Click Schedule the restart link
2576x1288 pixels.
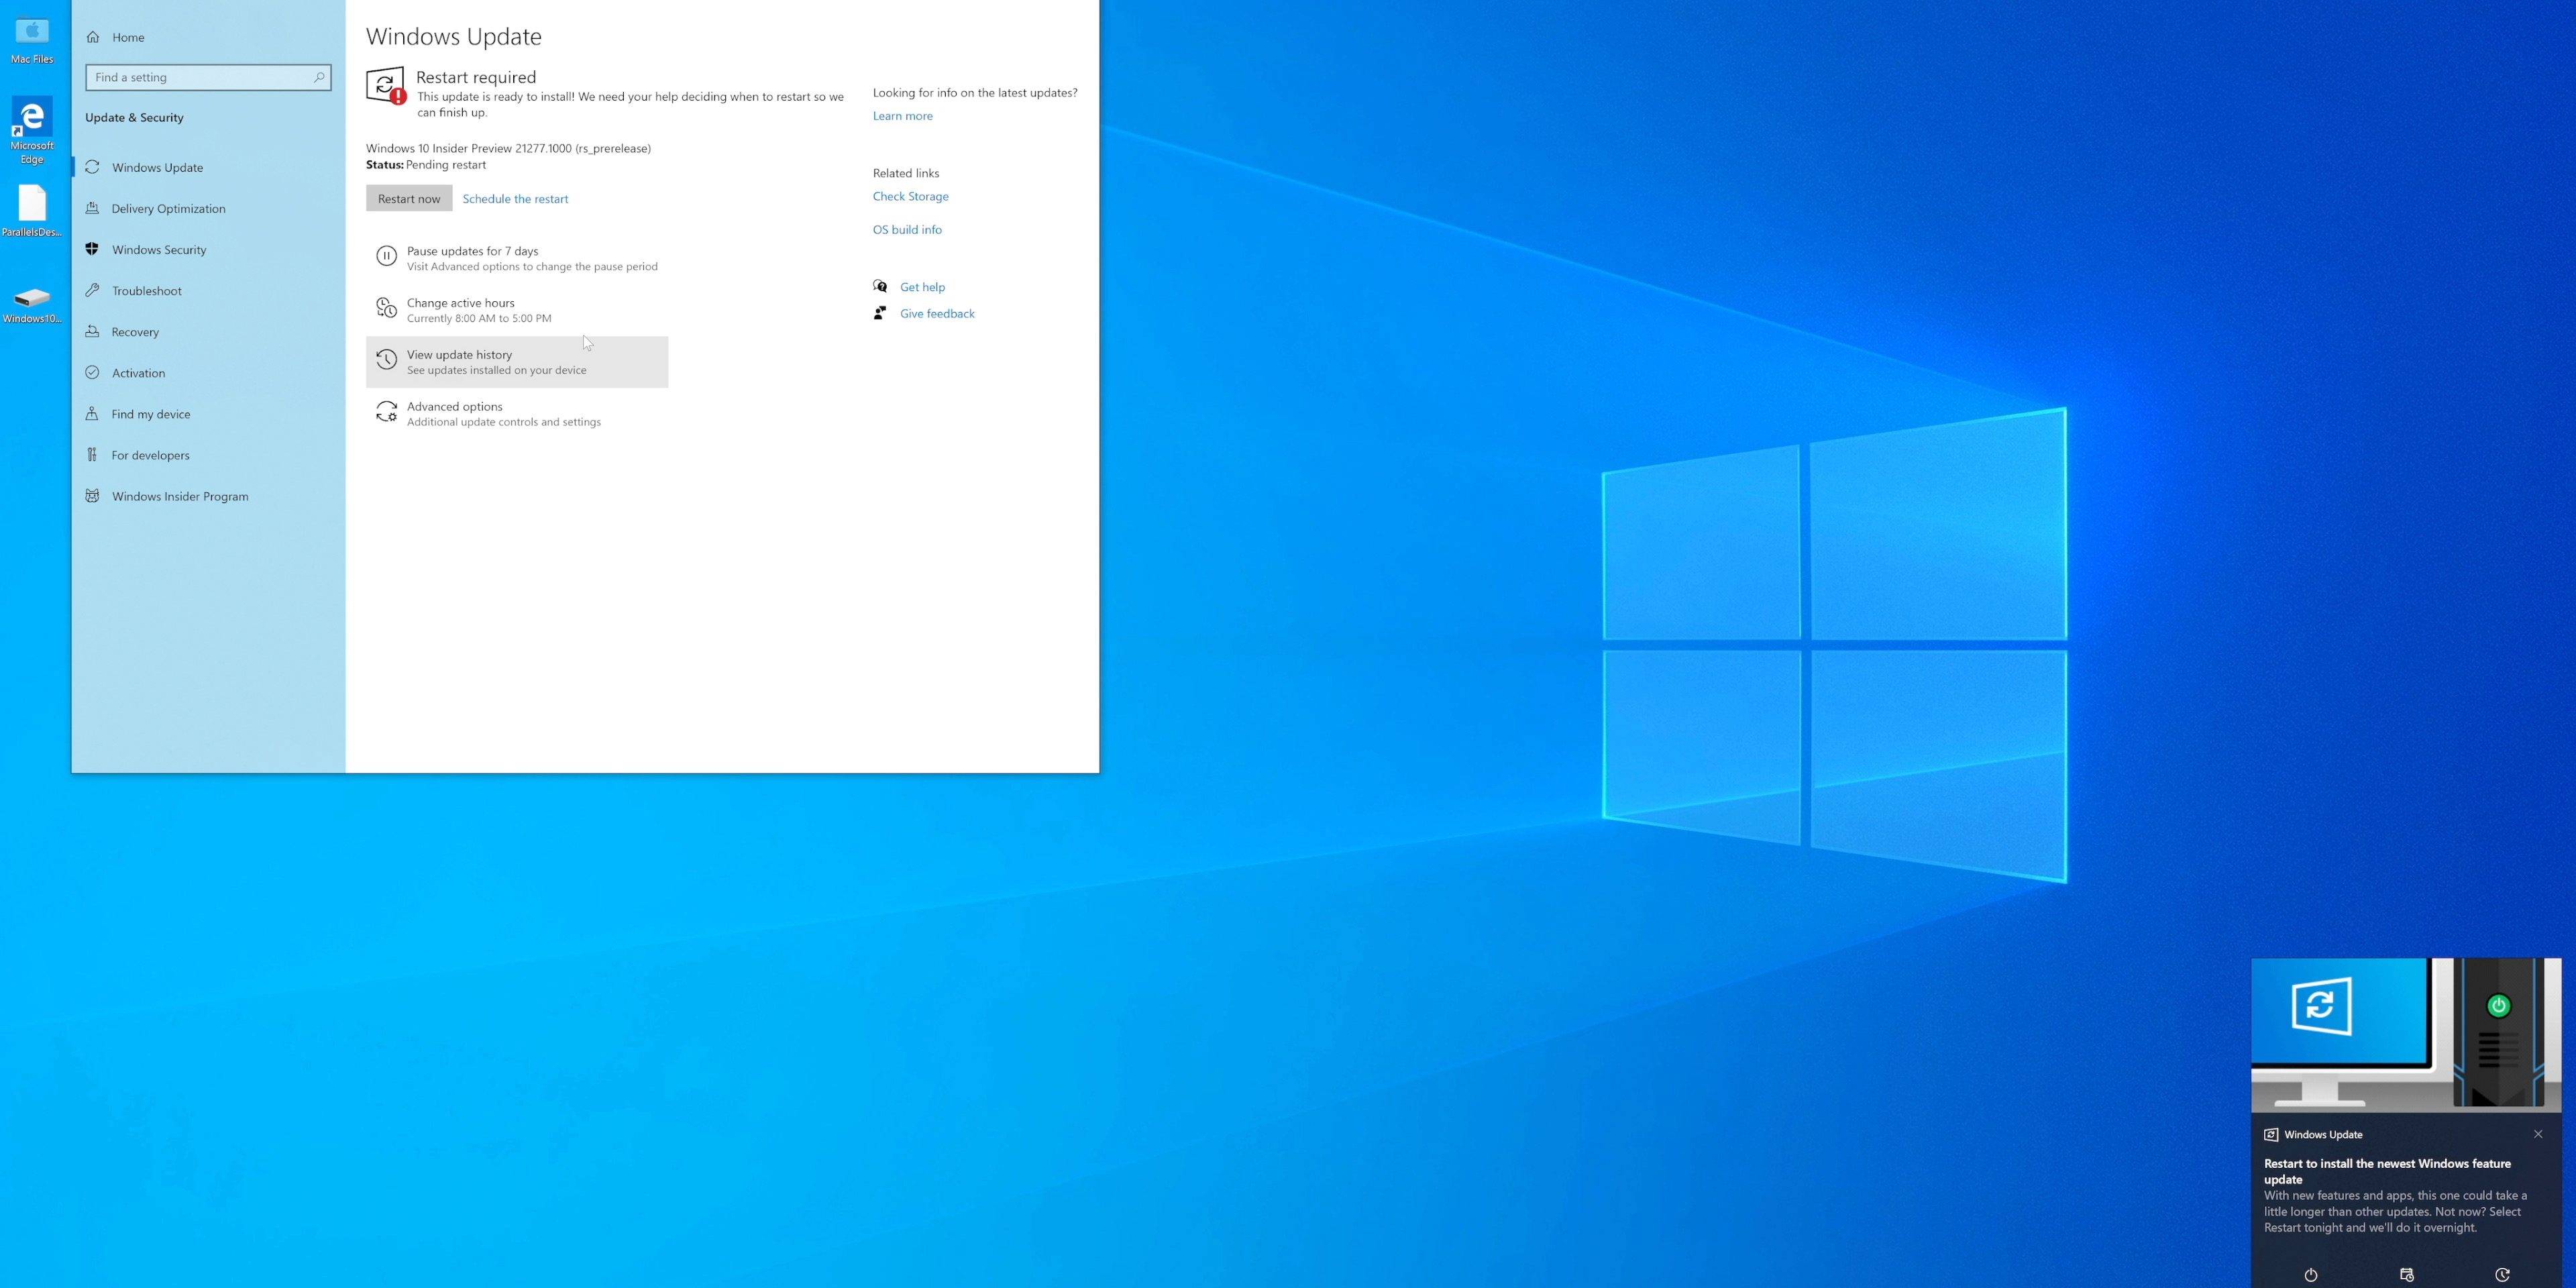point(515,199)
